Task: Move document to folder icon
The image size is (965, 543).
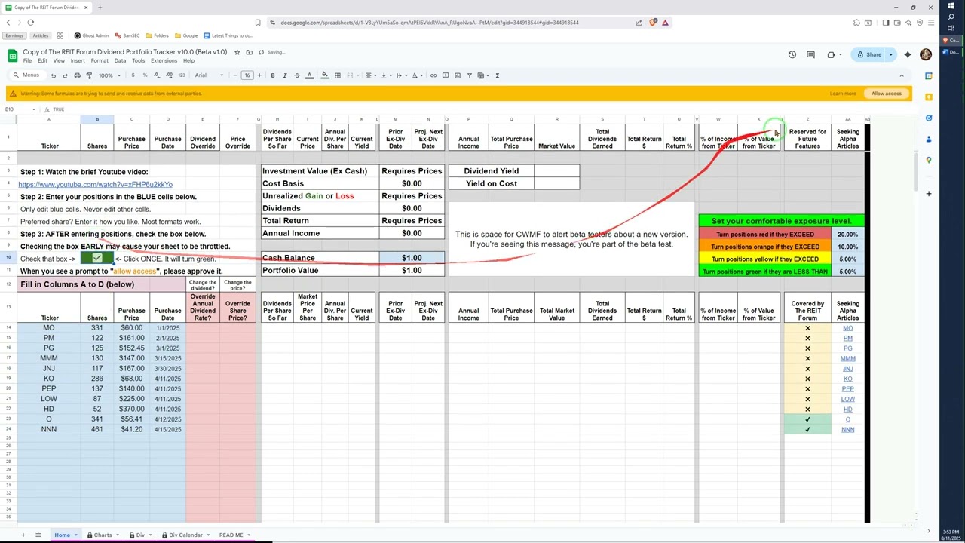Action: (249, 52)
